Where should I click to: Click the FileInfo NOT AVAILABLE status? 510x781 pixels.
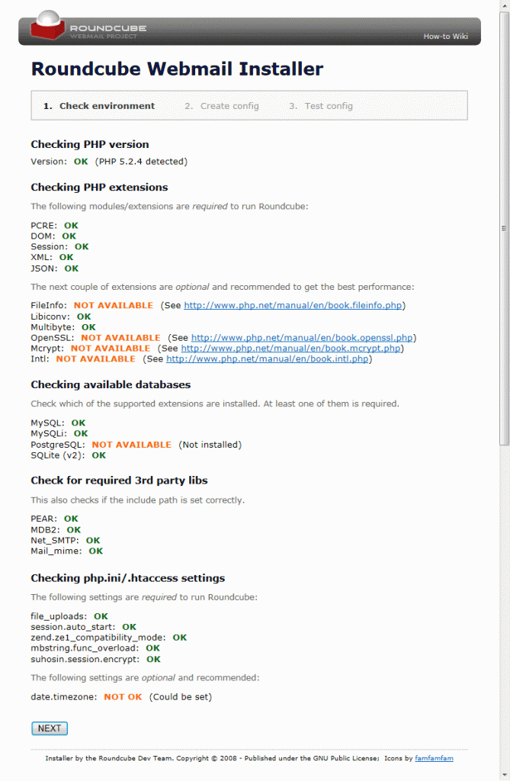(x=114, y=305)
